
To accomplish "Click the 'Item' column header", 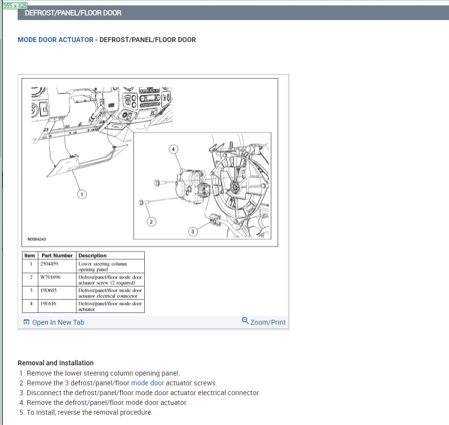I will 30,256.
